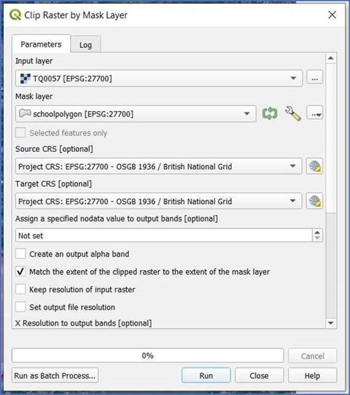Open Help for this algorithm
350x395 pixels.
[313, 375]
